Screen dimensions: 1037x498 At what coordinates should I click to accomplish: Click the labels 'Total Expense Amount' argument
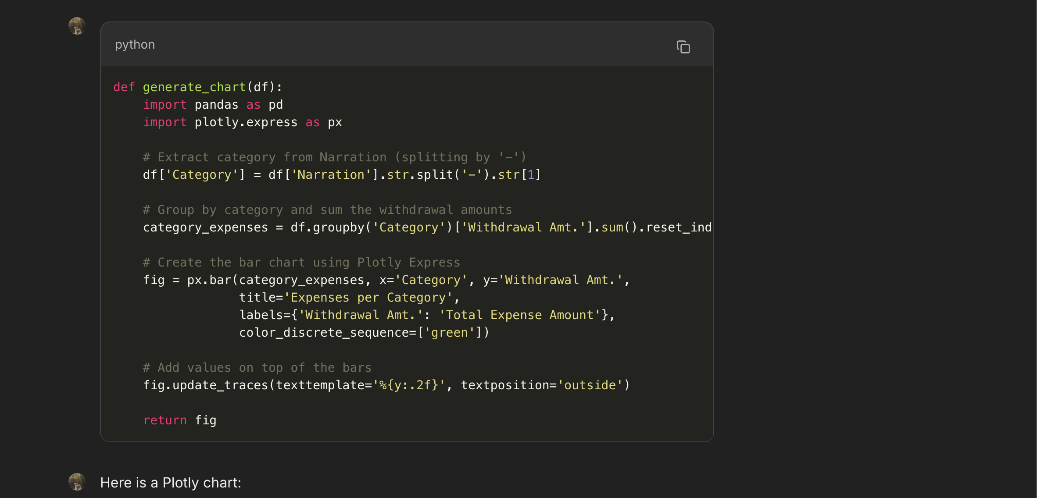click(x=520, y=315)
